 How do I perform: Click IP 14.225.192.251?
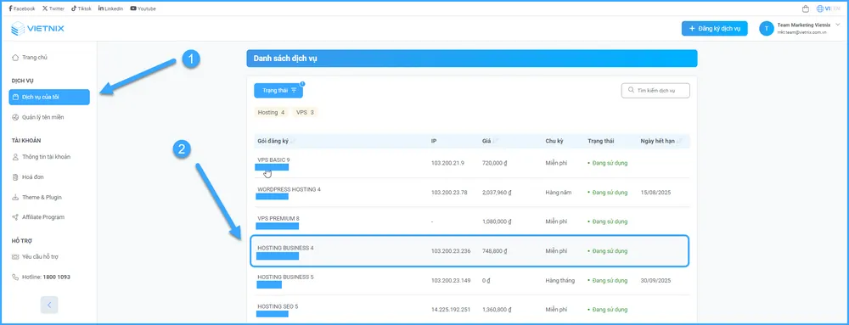pyautogui.click(x=451, y=310)
